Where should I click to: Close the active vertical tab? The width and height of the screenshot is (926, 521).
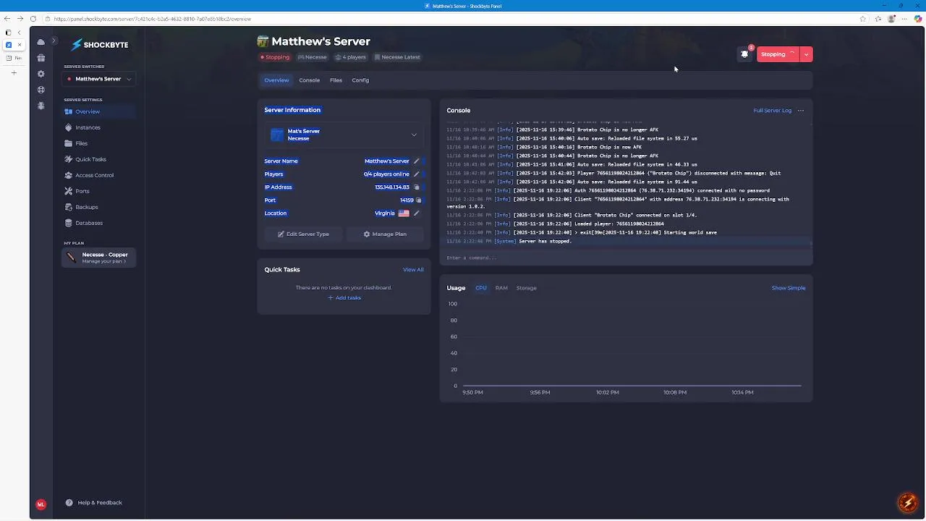tap(21, 45)
